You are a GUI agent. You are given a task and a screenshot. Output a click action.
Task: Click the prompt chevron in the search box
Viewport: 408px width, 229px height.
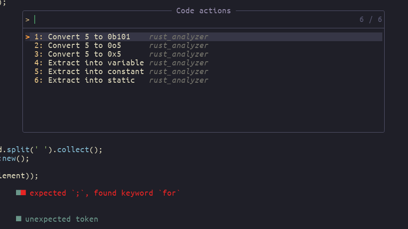[x=27, y=19]
